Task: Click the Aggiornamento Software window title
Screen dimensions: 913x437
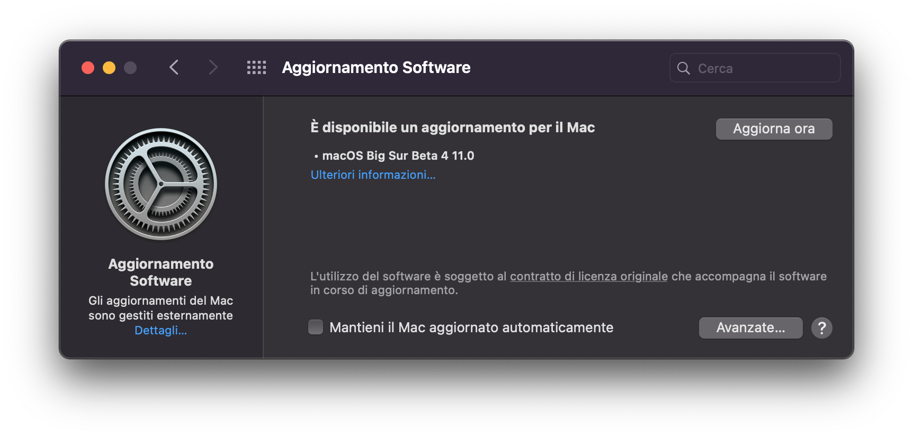Action: point(376,67)
